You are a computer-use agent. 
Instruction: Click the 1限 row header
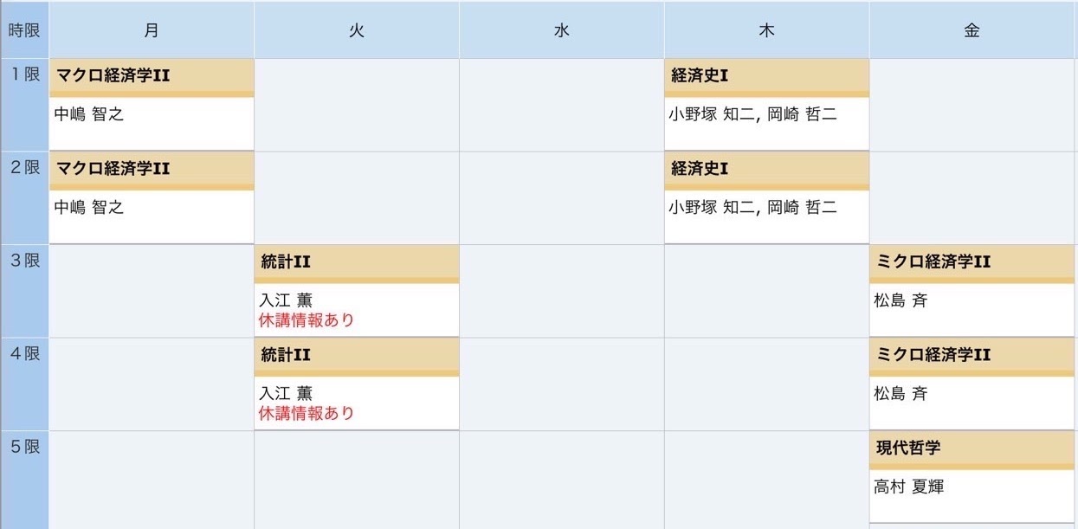24,105
